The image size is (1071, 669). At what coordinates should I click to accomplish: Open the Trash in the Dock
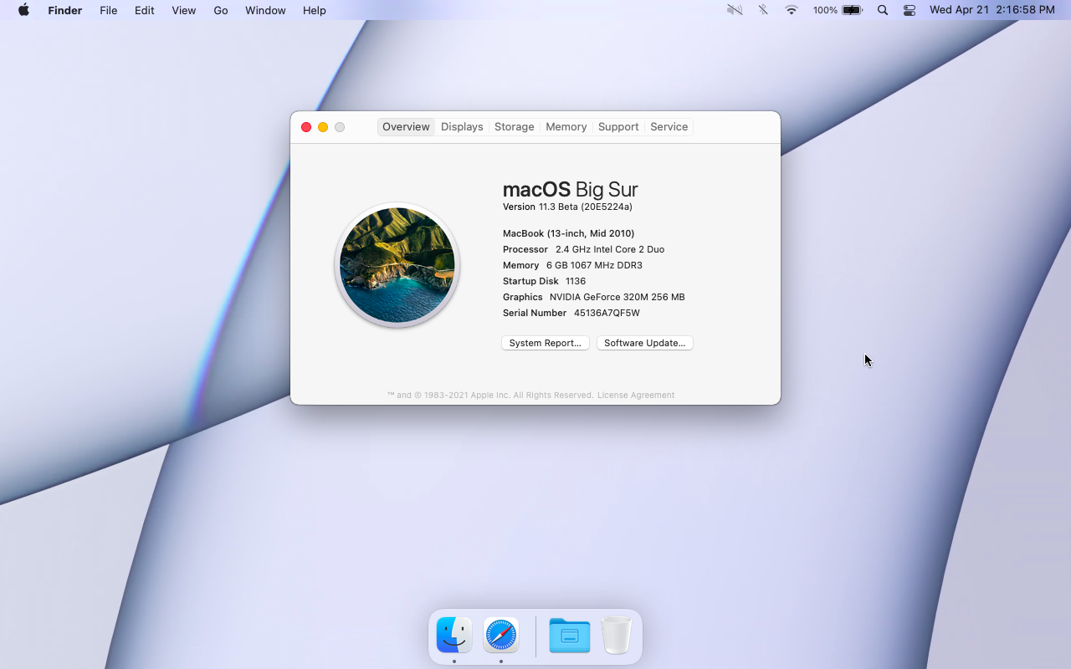pyautogui.click(x=617, y=636)
